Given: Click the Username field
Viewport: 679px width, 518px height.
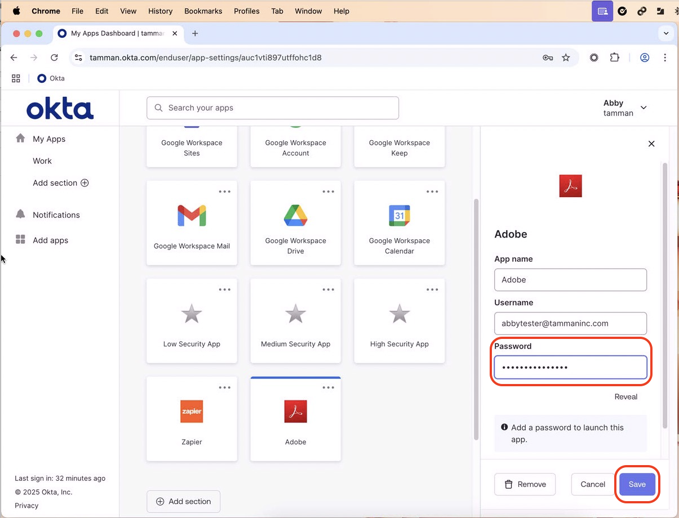Looking at the screenshot, I should click(570, 323).
